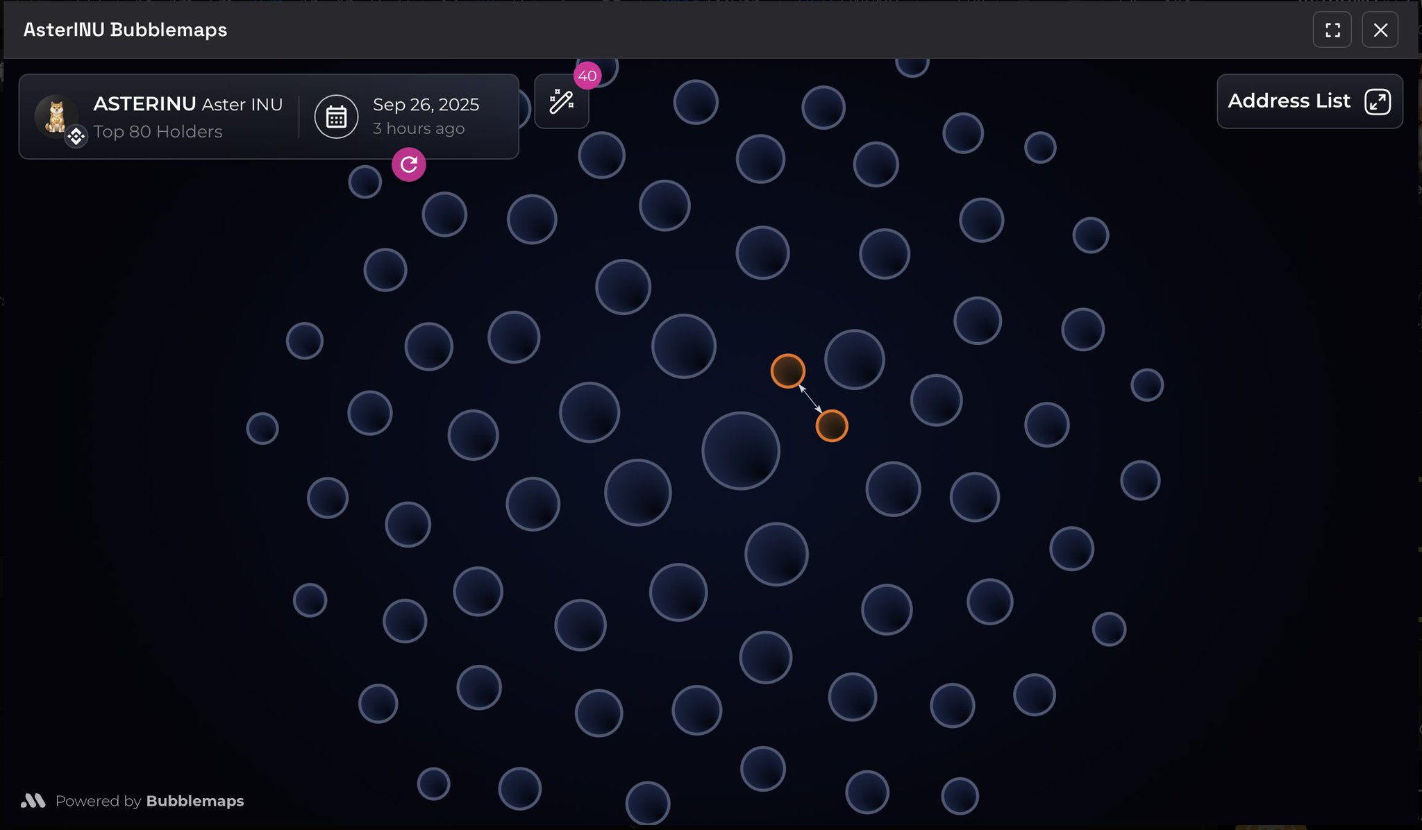Click the 3 hours ago timestamp
Viewport: 1422px width, 830px height.
[419, 128]
